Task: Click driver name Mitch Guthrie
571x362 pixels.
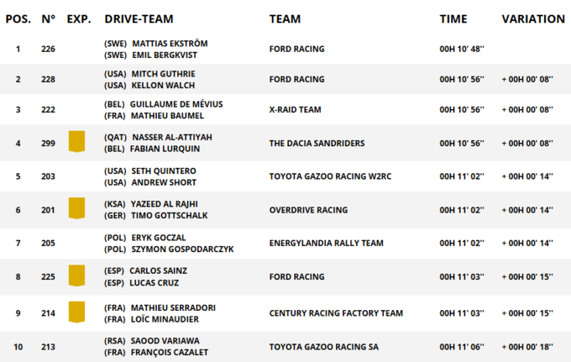Action: [x=164, y=73]
